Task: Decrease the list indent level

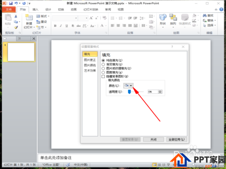Action: (x=130, y=18)
